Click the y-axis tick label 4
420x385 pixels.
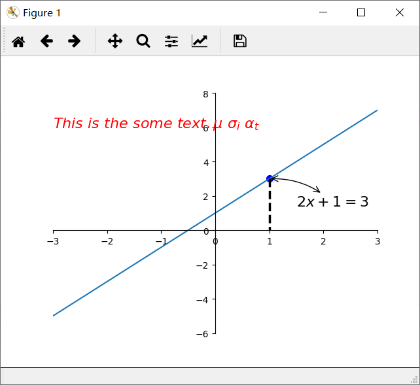[x=205, y=163]
